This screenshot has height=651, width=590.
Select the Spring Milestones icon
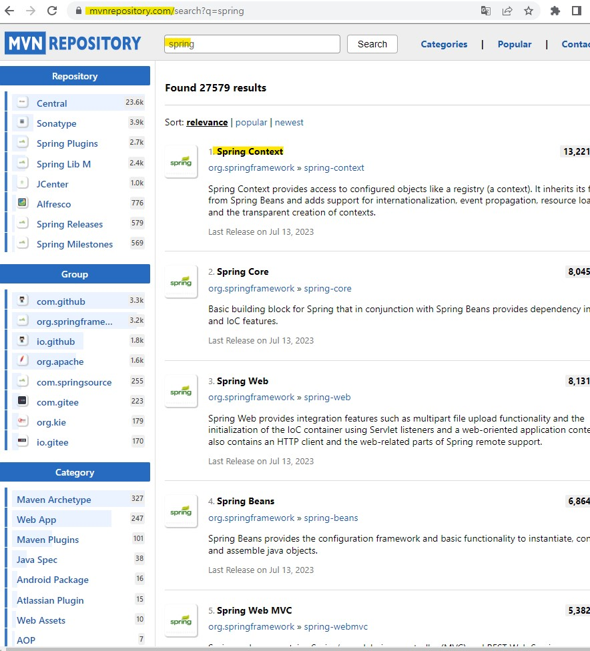(23, 243)
